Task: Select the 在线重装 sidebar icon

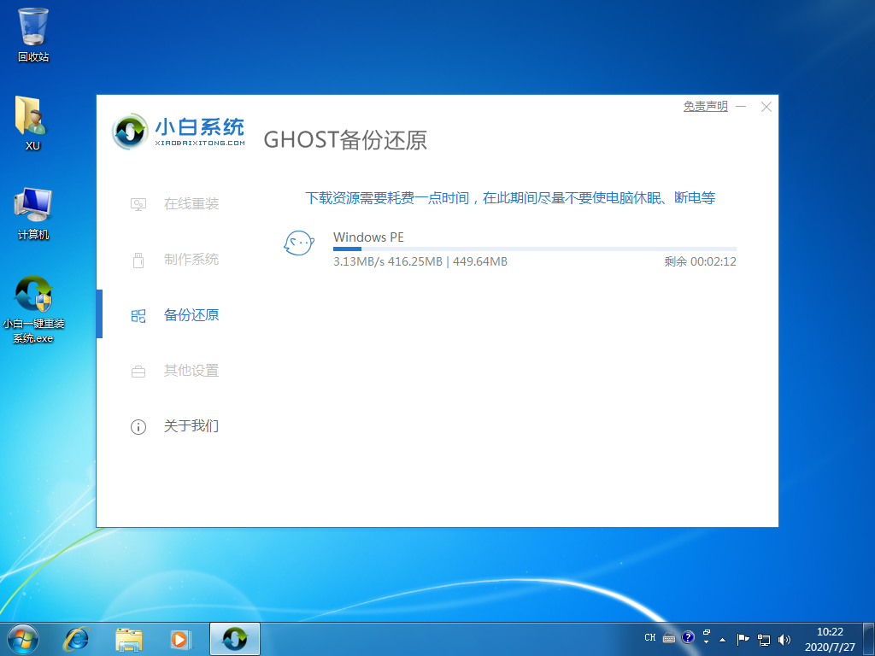Action: pos(138,204)
